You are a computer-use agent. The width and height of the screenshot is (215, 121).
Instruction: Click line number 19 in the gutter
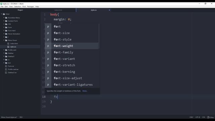click(44, 102)
